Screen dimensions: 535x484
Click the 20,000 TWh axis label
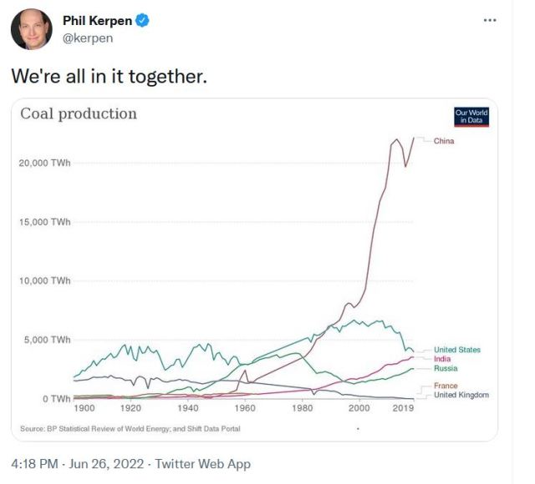tap(45, 163)
